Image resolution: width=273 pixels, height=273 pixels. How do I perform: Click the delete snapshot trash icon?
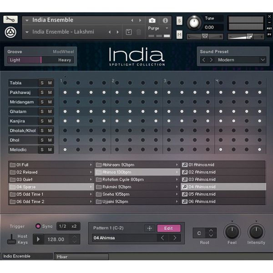[139, 32]
